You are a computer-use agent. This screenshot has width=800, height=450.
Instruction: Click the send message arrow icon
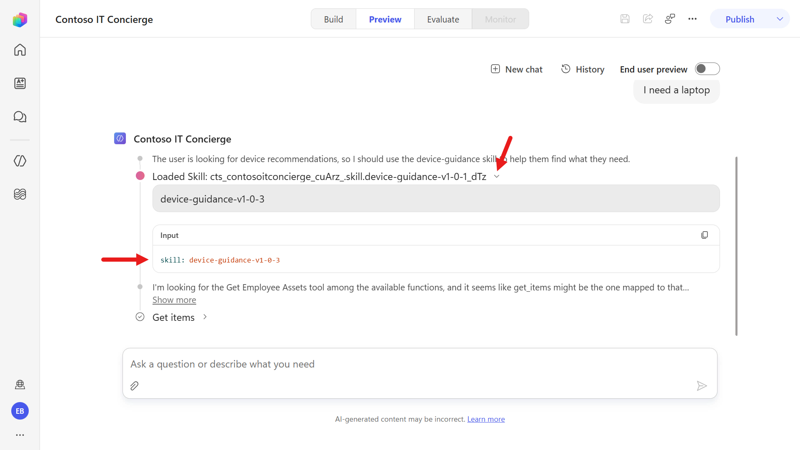[702, 386]
